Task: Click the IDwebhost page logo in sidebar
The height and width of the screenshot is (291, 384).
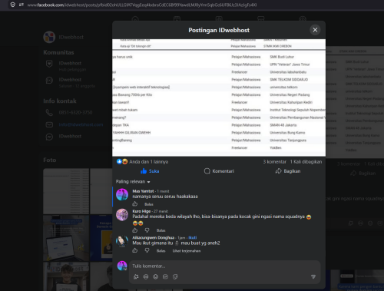Action: coord(49,37)
